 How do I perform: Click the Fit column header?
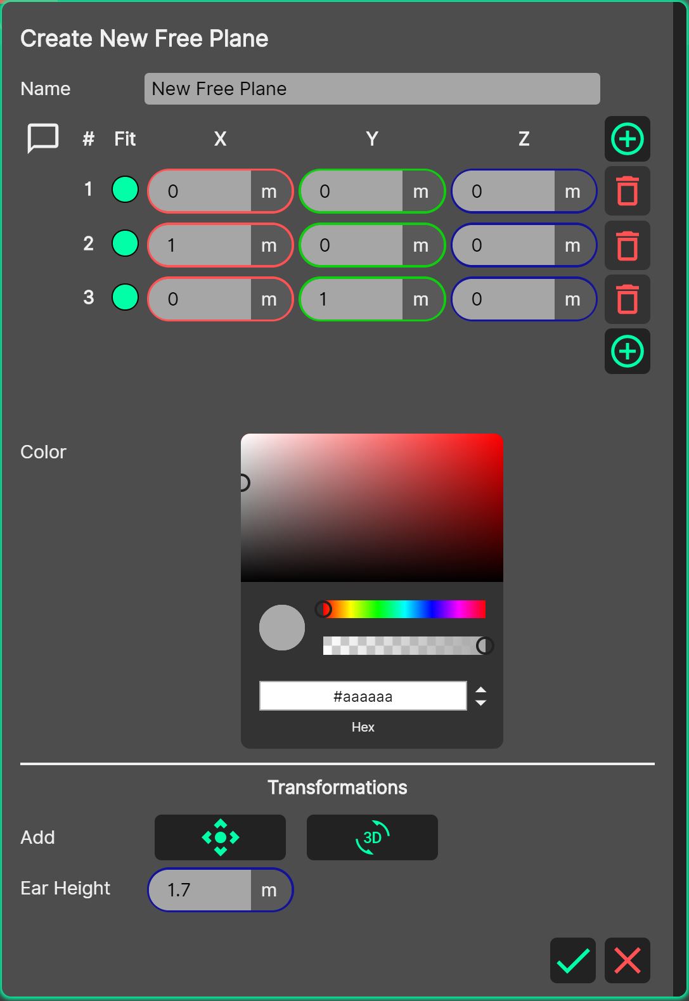click(125, 139)
